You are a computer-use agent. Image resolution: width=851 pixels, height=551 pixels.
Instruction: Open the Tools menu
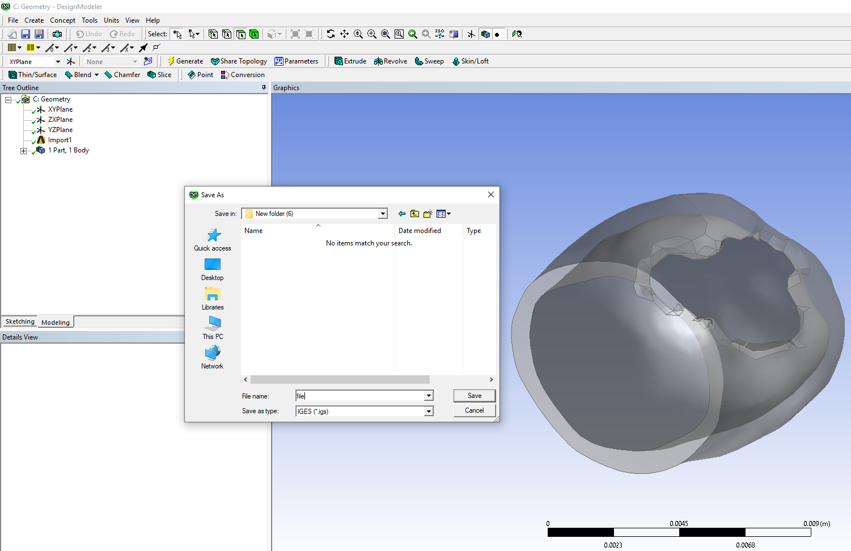pyautogui.click(x=89, y=20)
